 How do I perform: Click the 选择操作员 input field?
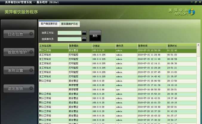[70, 39]
